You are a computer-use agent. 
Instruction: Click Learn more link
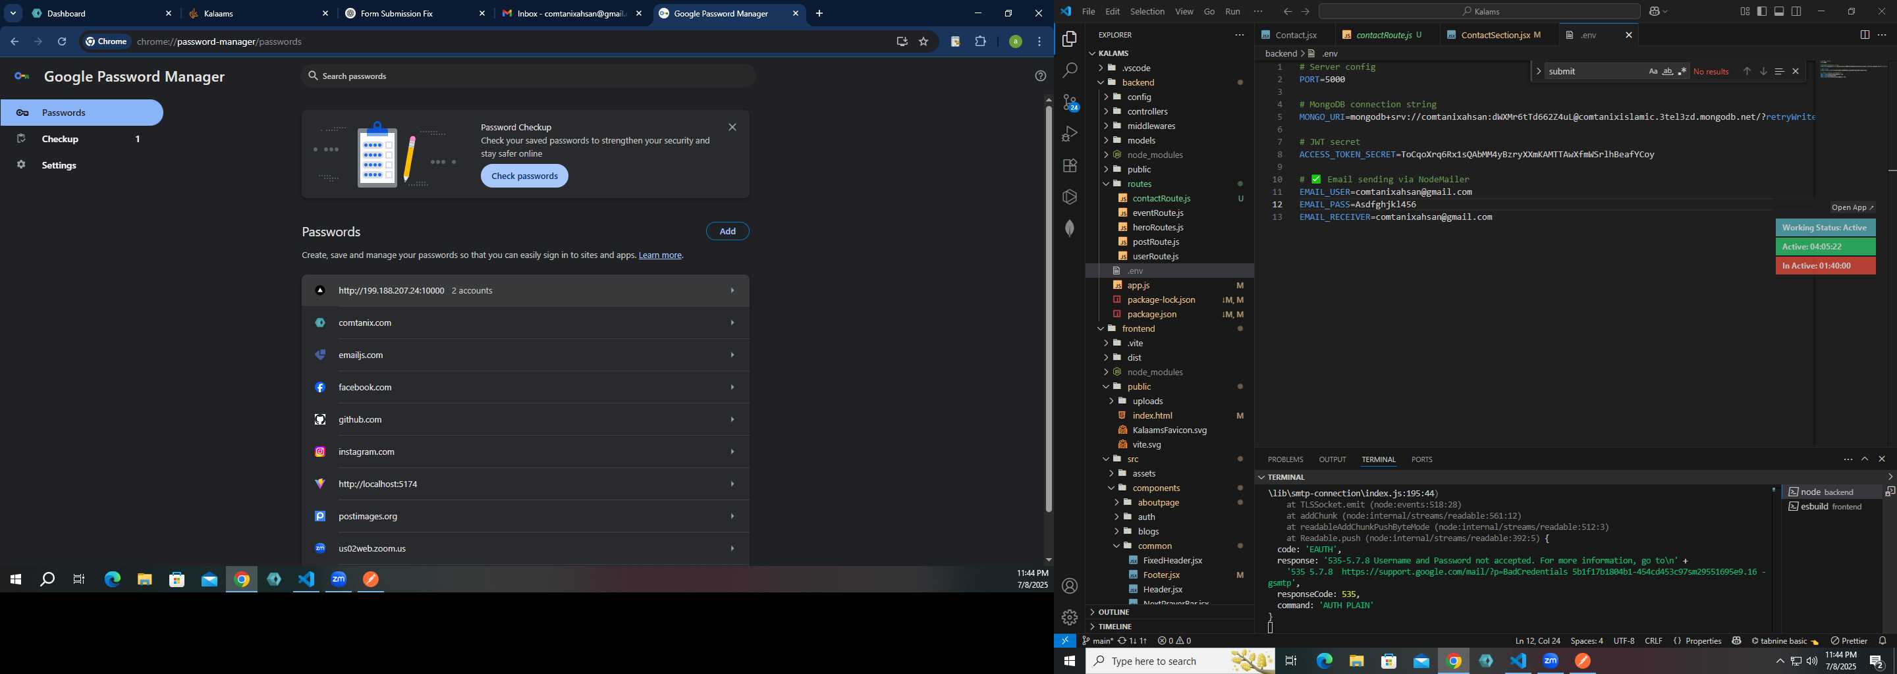coord(660,255)
